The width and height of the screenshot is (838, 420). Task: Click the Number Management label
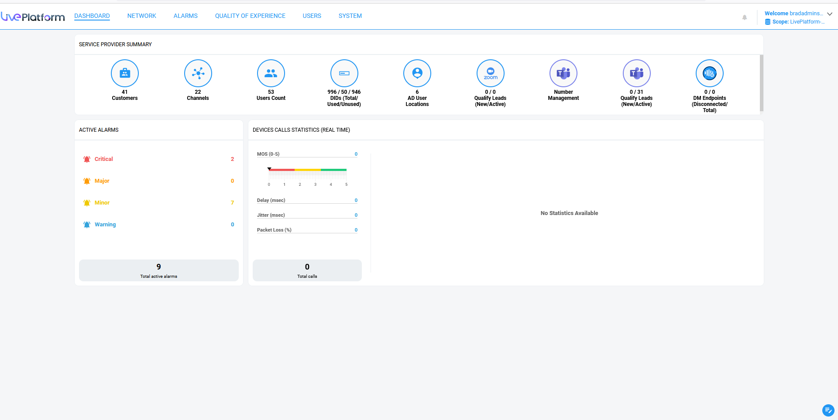tap(563, 95)
